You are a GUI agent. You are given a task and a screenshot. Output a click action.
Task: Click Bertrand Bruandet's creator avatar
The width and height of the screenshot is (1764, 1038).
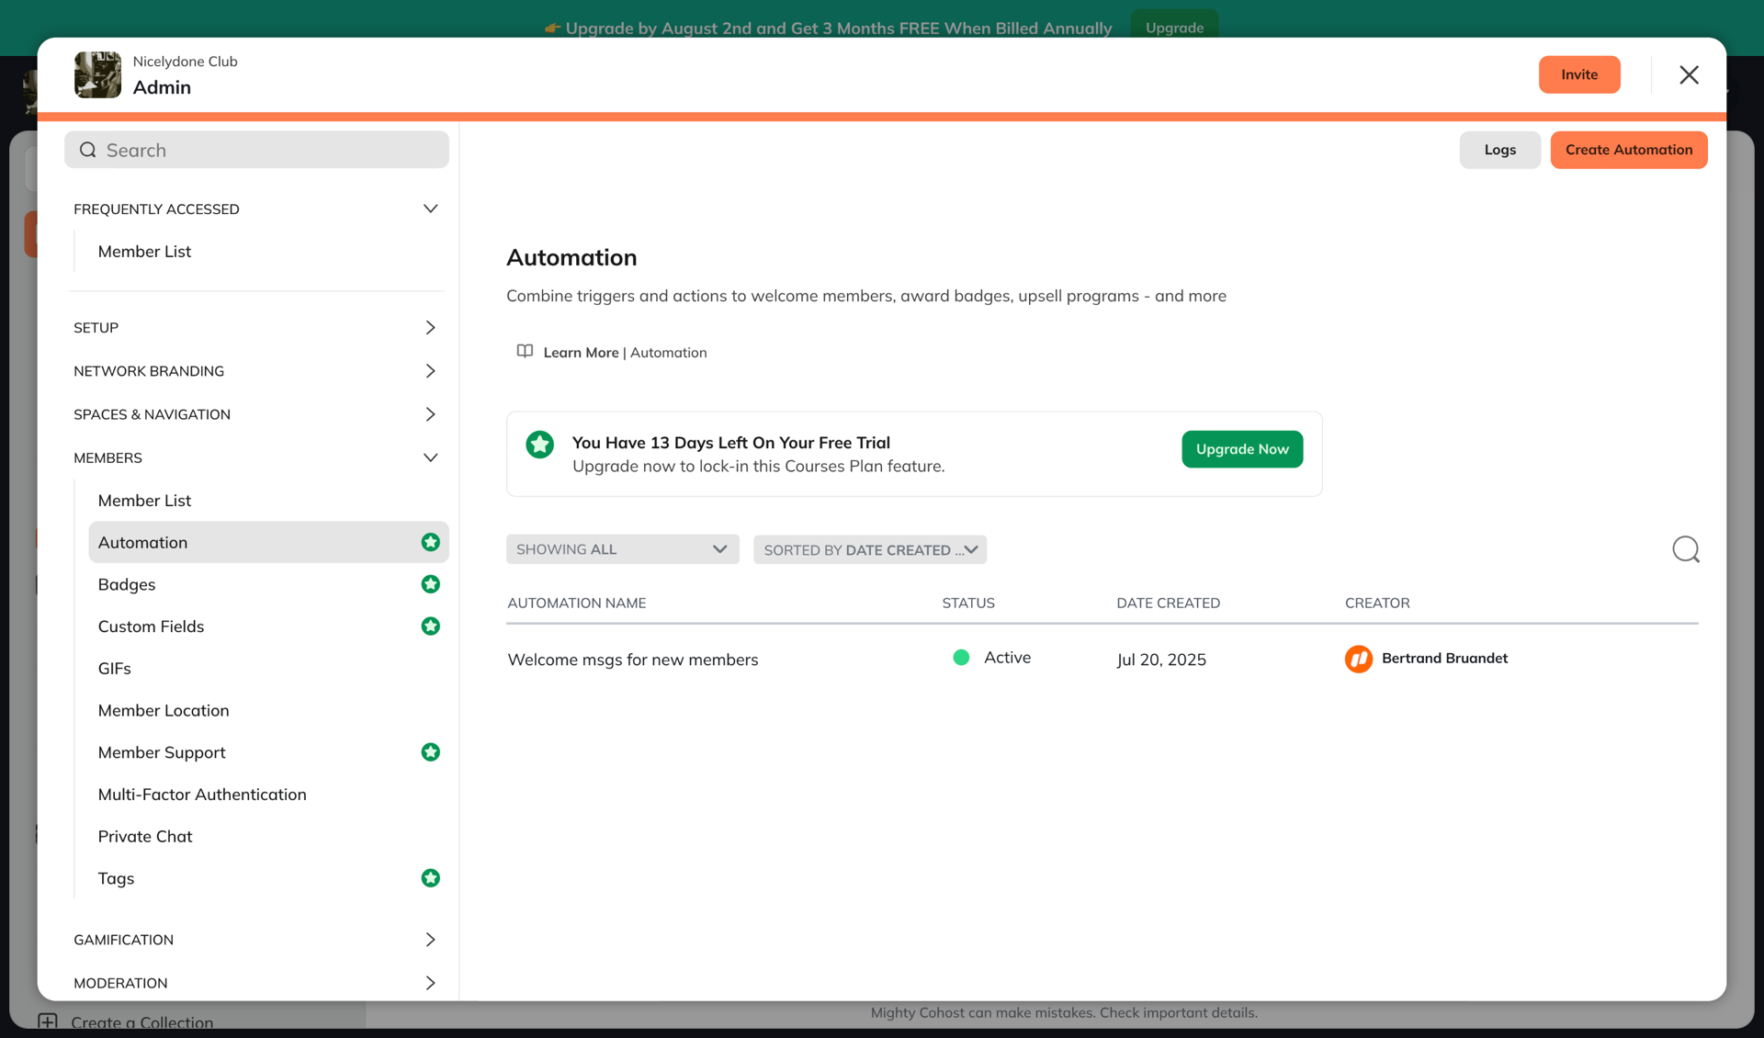pyautogui.click(x=1359, y=659)
